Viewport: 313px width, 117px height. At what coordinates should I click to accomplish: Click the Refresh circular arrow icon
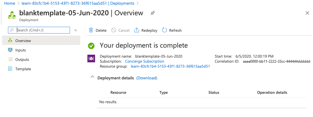click(164, 30)
